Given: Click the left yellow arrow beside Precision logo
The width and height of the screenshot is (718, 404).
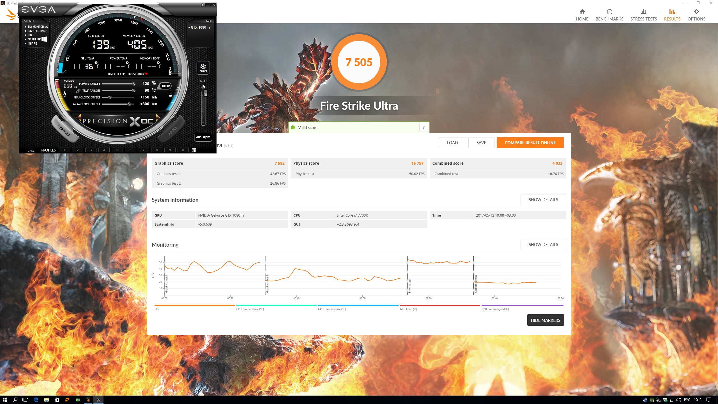Looking at the screenshot, I should pyautogui.click(x=79, y=117).
